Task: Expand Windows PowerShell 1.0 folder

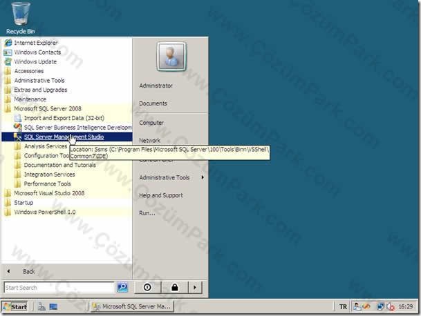Action: coord(44,212)
